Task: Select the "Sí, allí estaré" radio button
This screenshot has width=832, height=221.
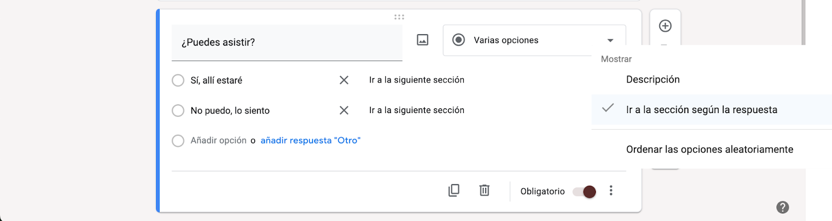Action: pos(178,80)
